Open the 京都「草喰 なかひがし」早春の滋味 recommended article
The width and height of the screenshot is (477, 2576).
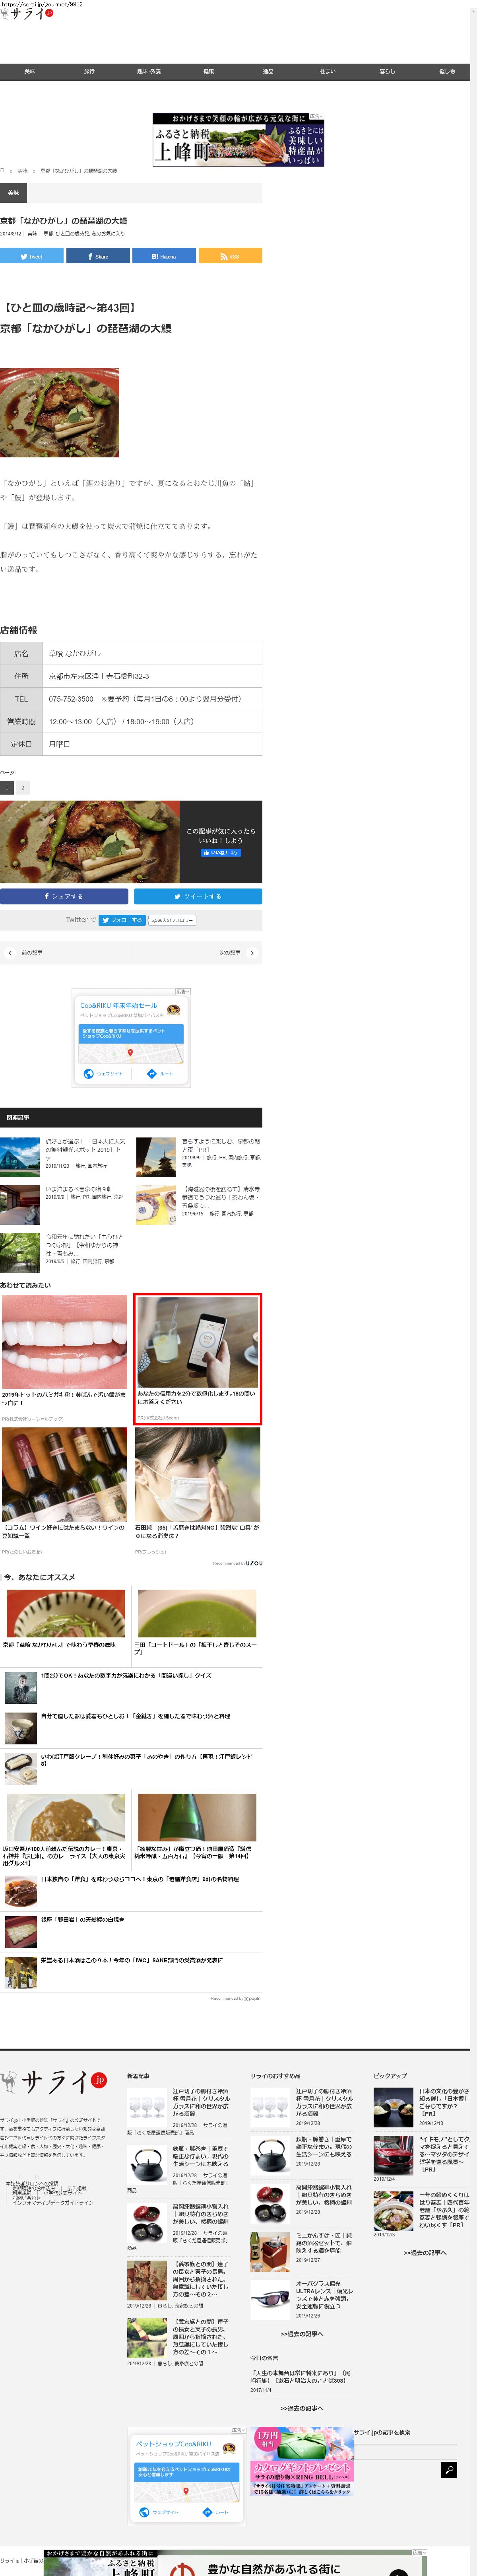click(x=65, y=1615)
